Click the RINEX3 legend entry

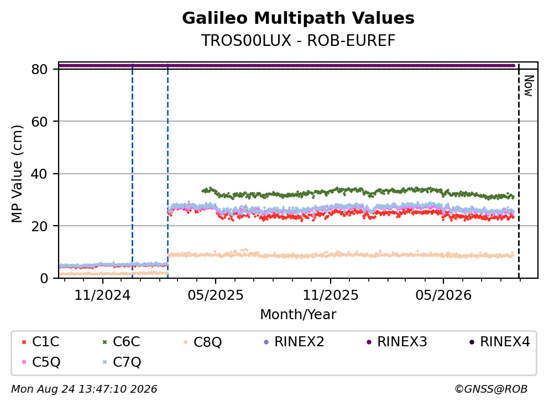click(397, 341)
